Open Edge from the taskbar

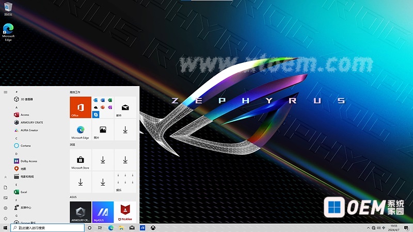tap(110, 228)
